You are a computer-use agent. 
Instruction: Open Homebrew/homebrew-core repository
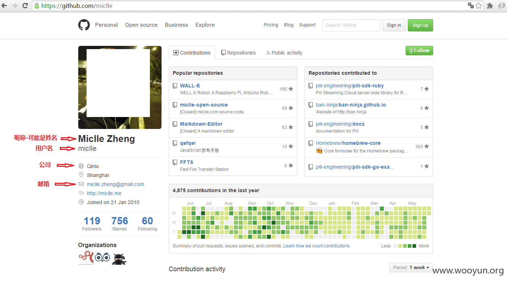click(348, 143)
